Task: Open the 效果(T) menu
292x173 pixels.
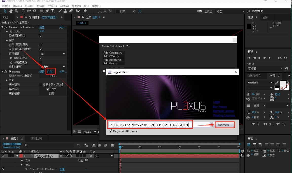Action: tap(52, 6)
